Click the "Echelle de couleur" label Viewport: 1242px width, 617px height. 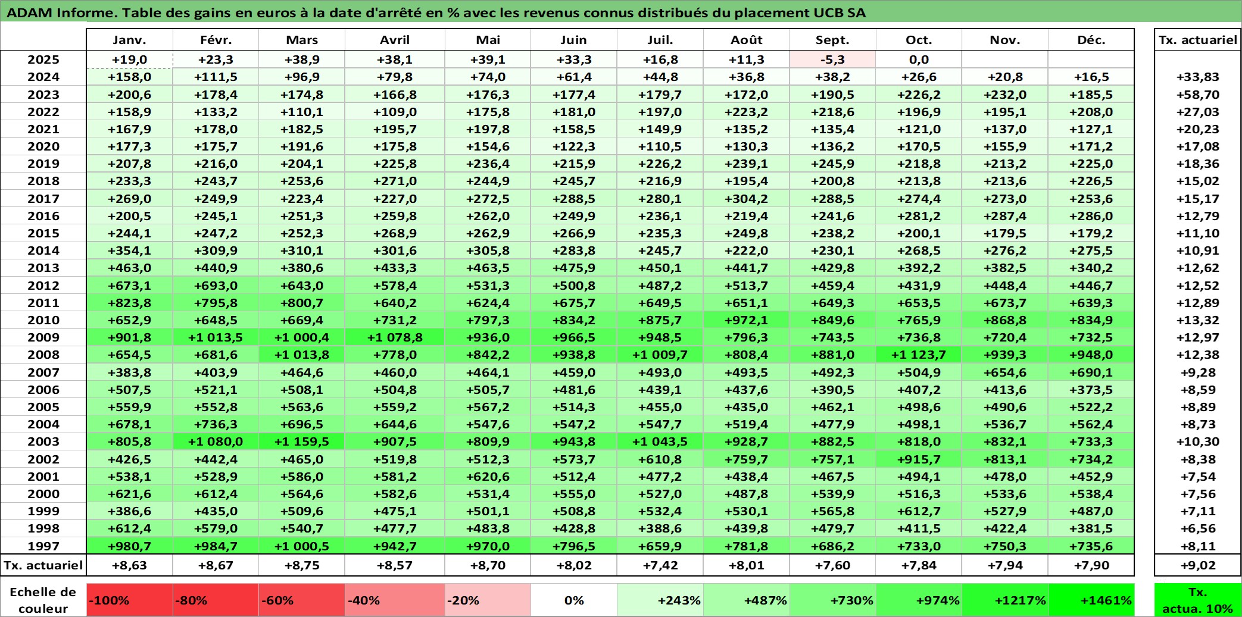pyautogui.click(x=43, y=600)
